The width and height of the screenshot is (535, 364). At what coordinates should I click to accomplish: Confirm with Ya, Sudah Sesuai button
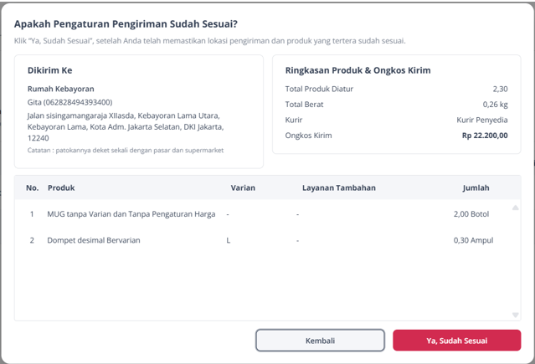456,340
